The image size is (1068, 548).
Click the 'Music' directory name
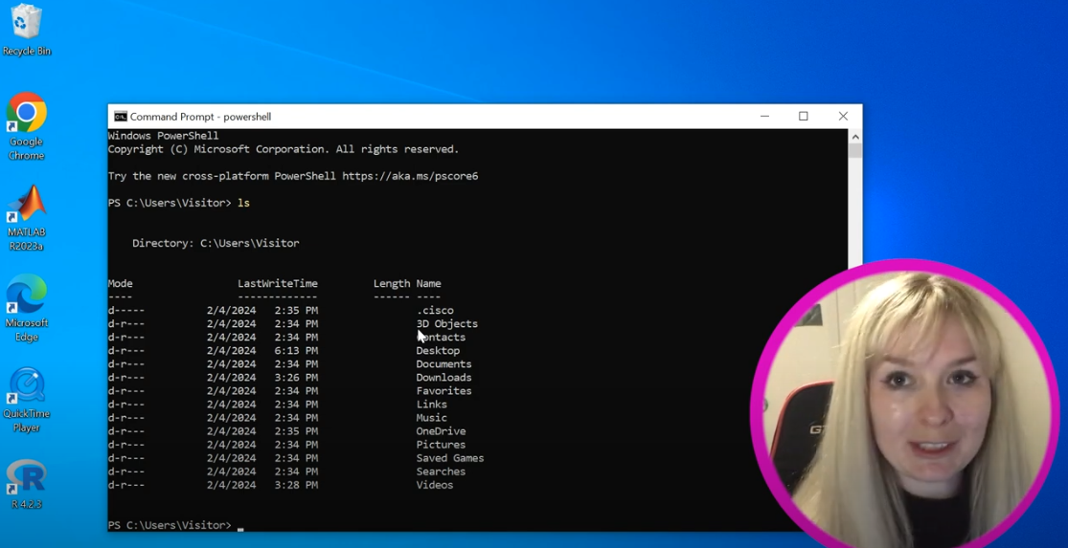click(432, 418)
